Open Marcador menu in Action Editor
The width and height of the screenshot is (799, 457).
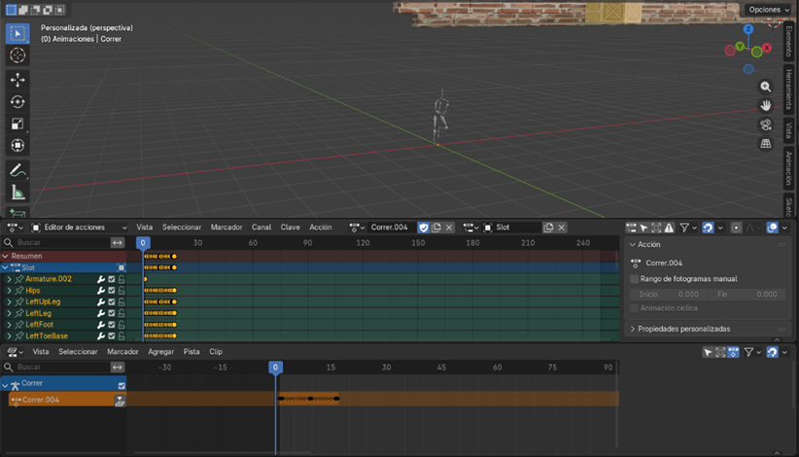point(226,228)
